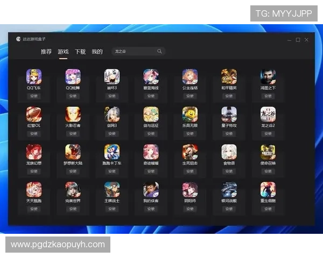Screen dimensions: 323x258
Task: Open the 龙族幻想 game icon
Action: pyautogui.click(x=34, y=152)
